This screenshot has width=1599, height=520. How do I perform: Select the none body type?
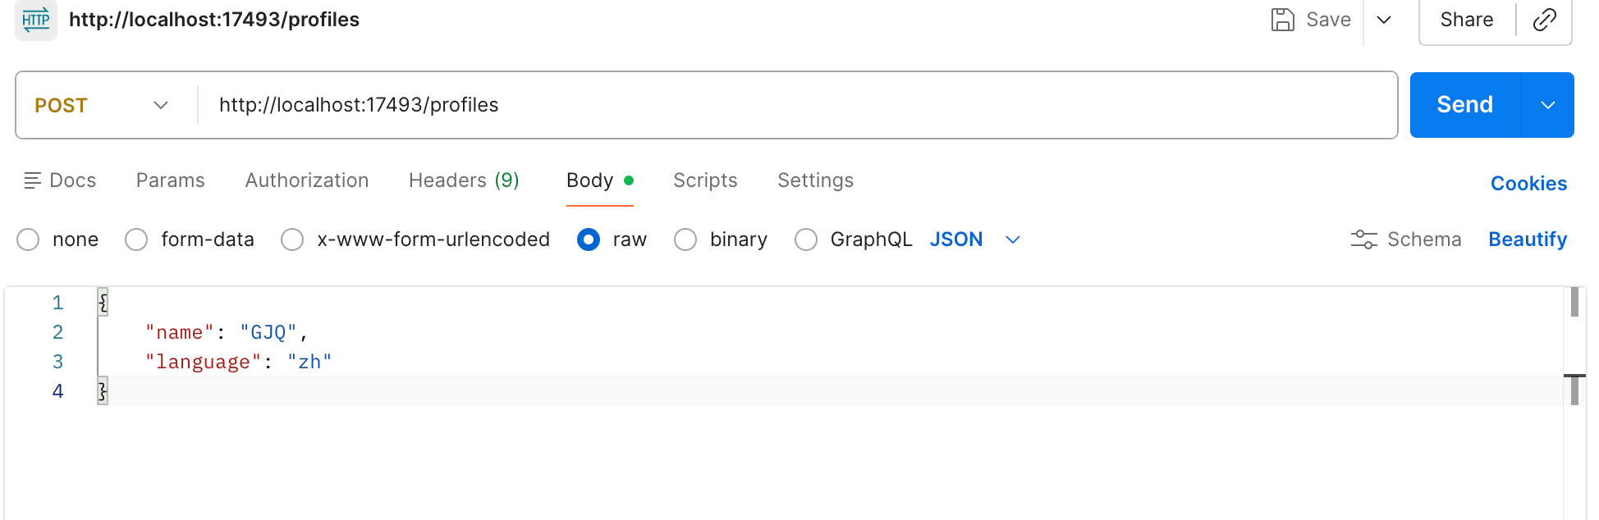pyautogui.click(x=29, y=239)
